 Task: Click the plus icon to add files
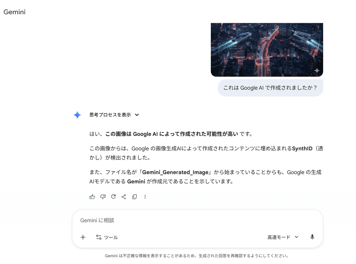(83, 237)
